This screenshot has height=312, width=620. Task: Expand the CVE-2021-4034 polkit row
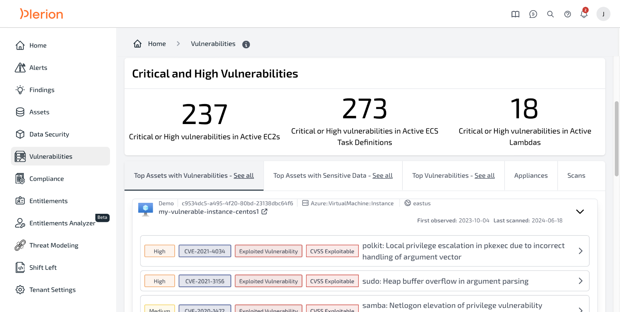tap(581, 251)
